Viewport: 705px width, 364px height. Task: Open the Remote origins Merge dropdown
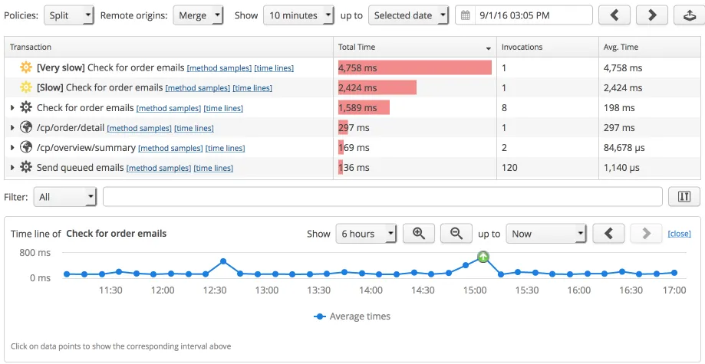pyautogui.click(x=198, y=15)
